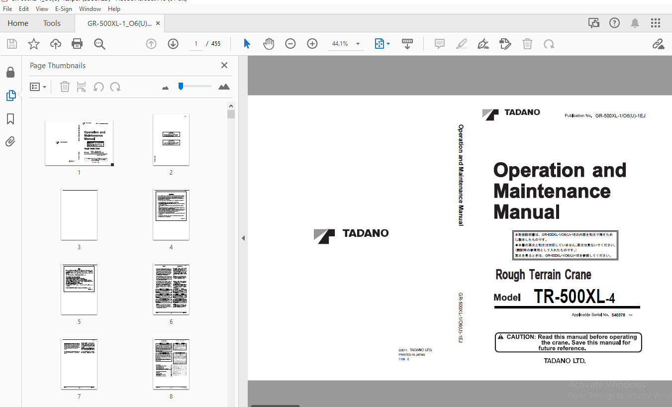This screenshot has height=407, width=672.
Task: Click the Sign document pen icon
Action: (483, 44)
